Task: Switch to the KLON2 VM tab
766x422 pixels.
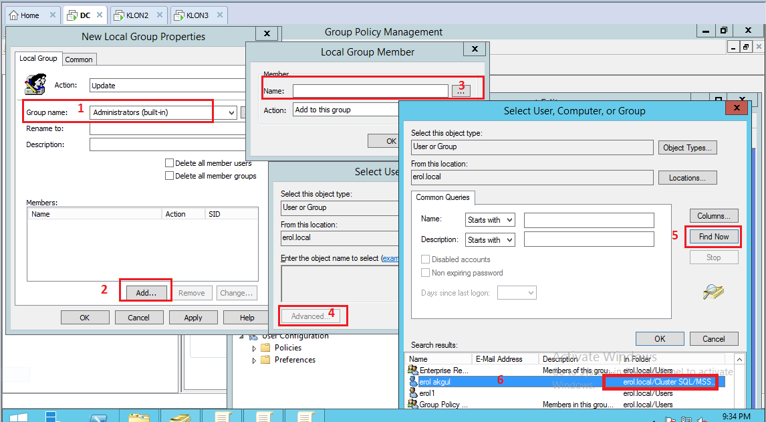Action: tap(138, 15)
